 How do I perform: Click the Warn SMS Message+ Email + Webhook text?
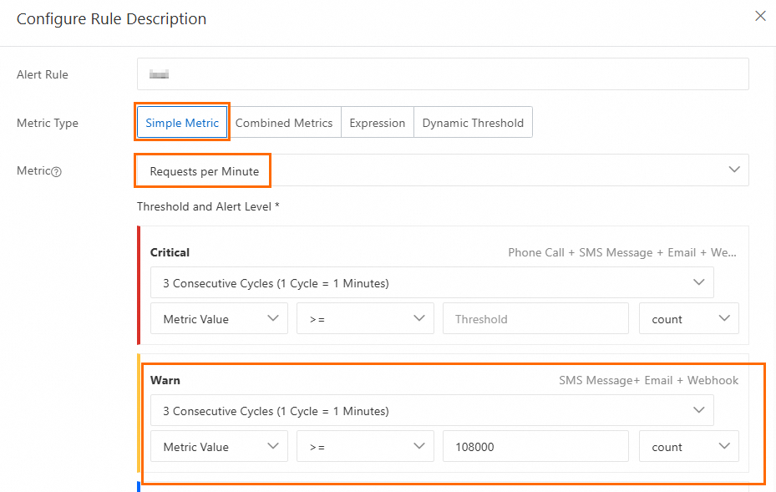pyautogui.click(x=648, y=380)
